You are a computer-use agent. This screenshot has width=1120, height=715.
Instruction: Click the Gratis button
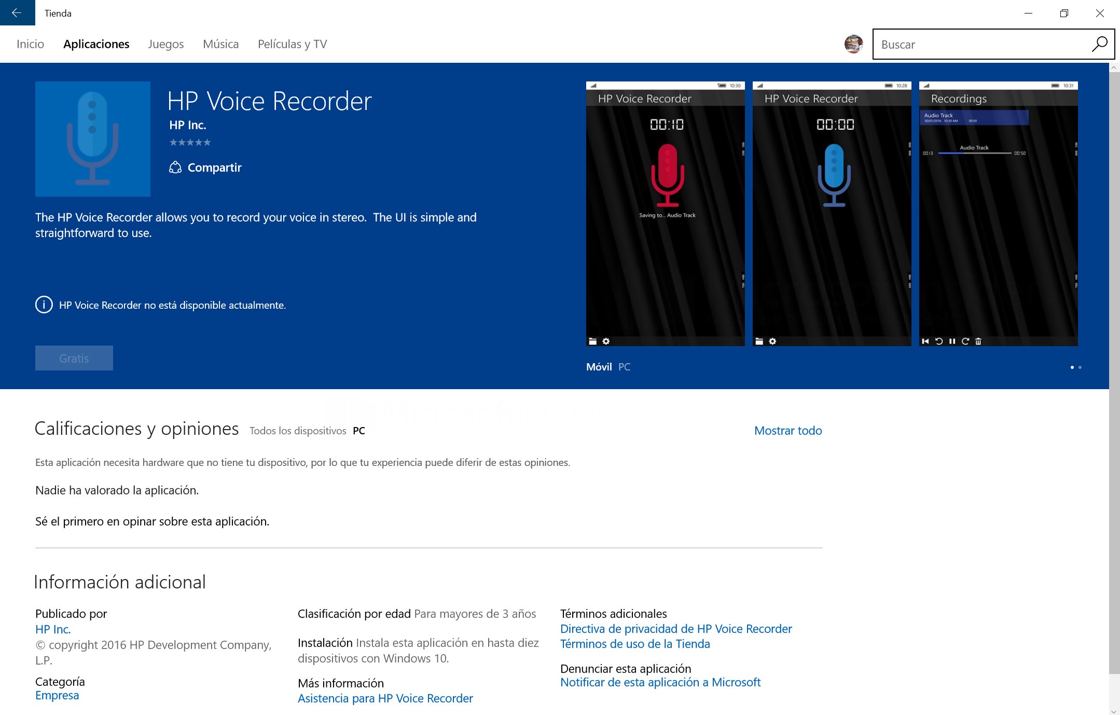74,358
